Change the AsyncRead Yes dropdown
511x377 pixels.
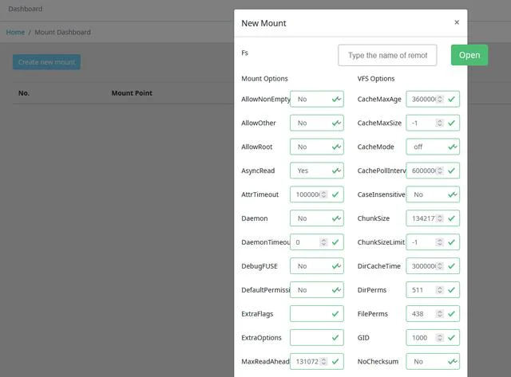click(317, 171)
